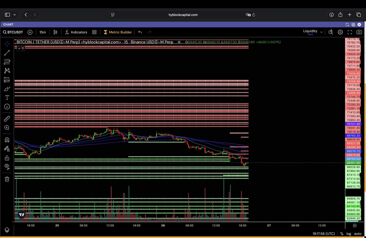Show Safari tab overview
This screenshot has height=238, width=366.
click(x=359, y=15)
